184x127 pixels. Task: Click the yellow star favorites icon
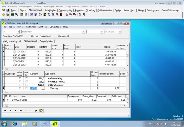3,14
